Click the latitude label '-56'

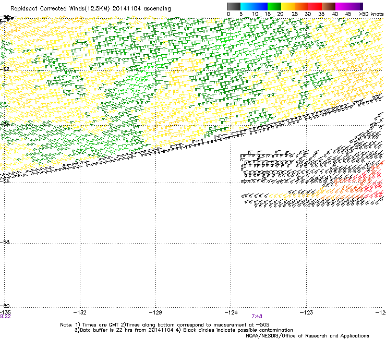click(x=5, y=181)
